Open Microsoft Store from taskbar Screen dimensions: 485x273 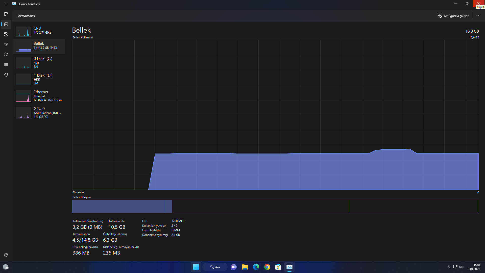278,267
